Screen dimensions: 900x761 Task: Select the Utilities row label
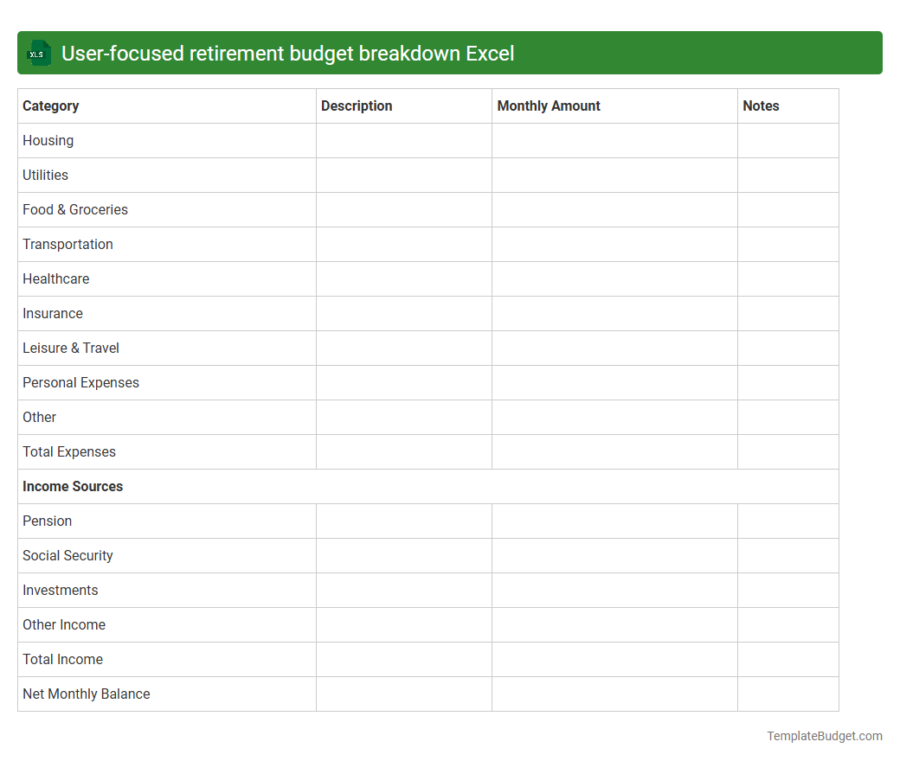pyautogui.click(x=45, y=175)
